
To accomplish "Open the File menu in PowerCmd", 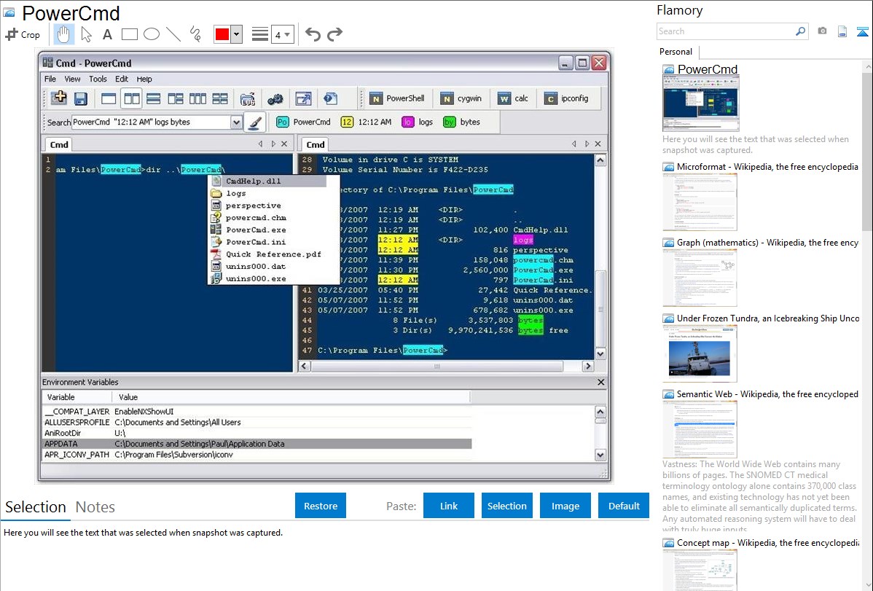I will click(50, 79).
